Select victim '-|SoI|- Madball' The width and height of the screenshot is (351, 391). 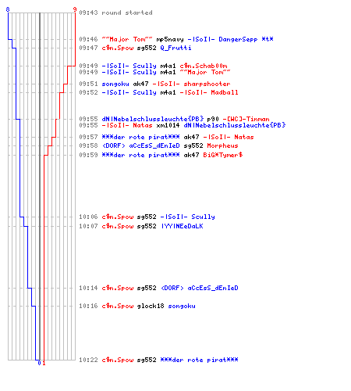(x=209, y=92)
